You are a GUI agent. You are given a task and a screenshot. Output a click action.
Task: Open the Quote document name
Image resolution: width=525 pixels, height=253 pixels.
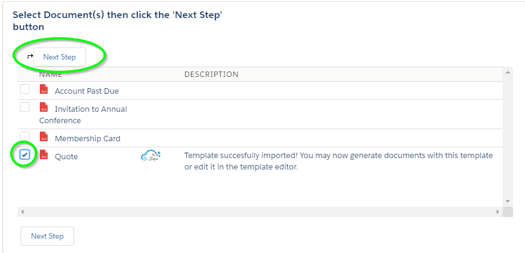click(x=66, y=156)
